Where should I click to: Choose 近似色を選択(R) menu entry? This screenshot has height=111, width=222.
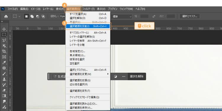click(88, 84)
